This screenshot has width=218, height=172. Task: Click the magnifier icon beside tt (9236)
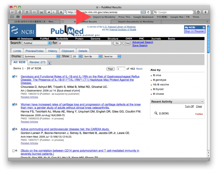coord(156,113)
